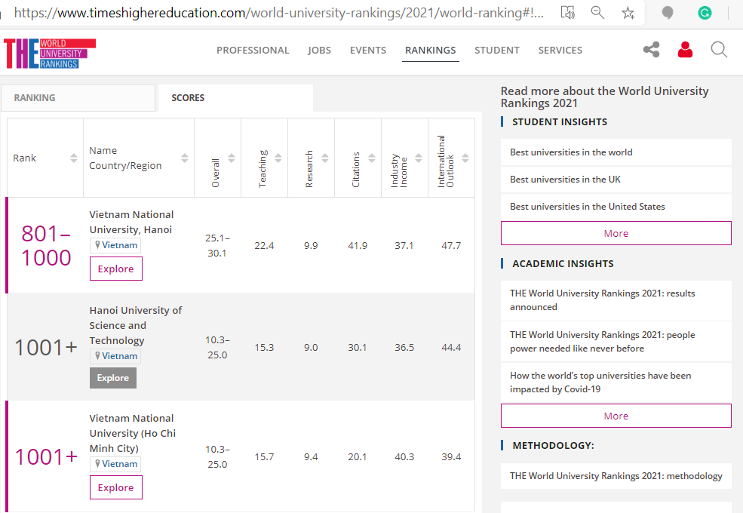The height and width of the screenshot is (513, 743).
Task: Click Explore for Hanoi University of Science
Action: click(x=112, y=378)
